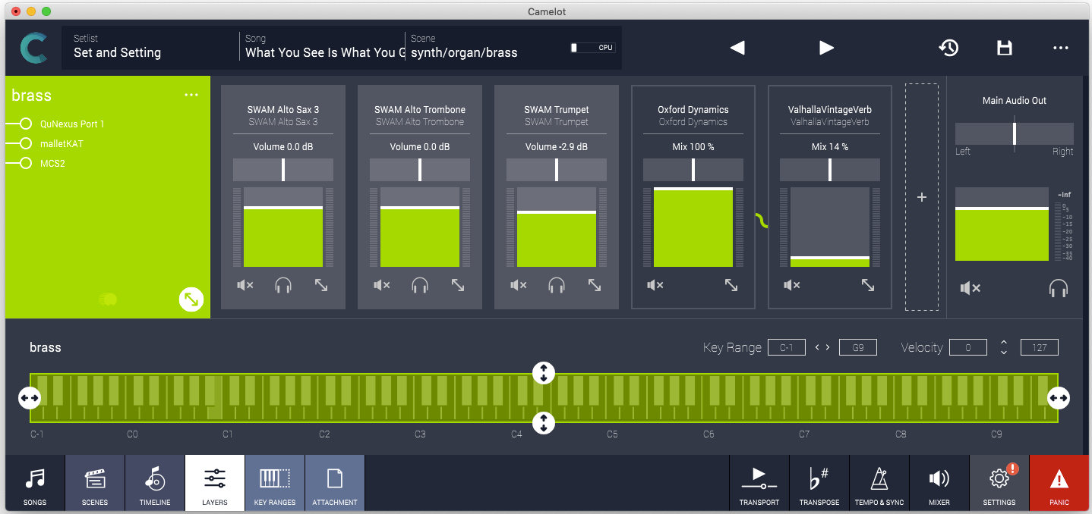Solo SWAM Alto Trombone headphones
1092x514 pixels.
(420, 286)
